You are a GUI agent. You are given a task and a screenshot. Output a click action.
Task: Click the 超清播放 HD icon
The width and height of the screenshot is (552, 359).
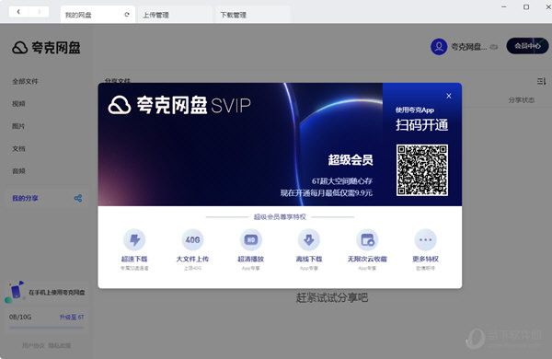(x=250, y=240)
